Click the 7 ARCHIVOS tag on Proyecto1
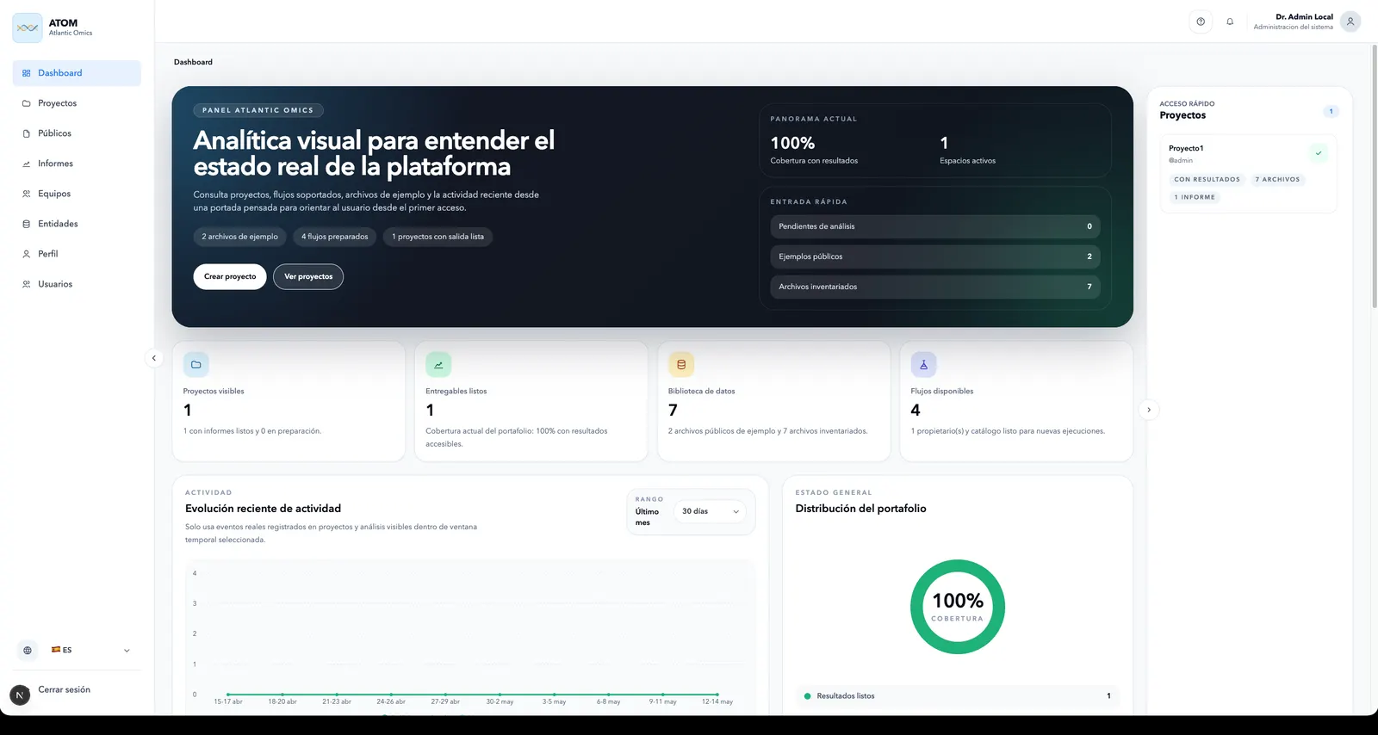This screenshot has height=735, width=1378. (x=1277, y=180)
